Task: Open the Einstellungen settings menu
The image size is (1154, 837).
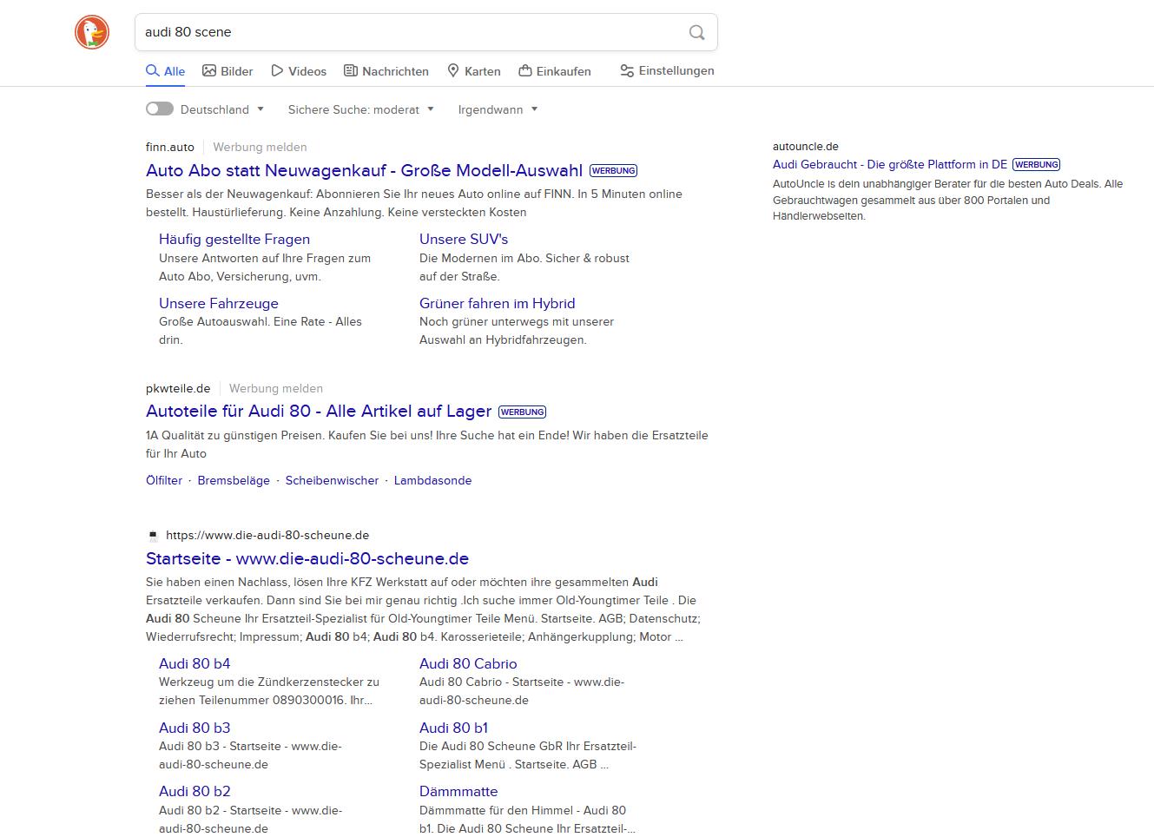Action: pyautogui.click(x=667, y=71)
